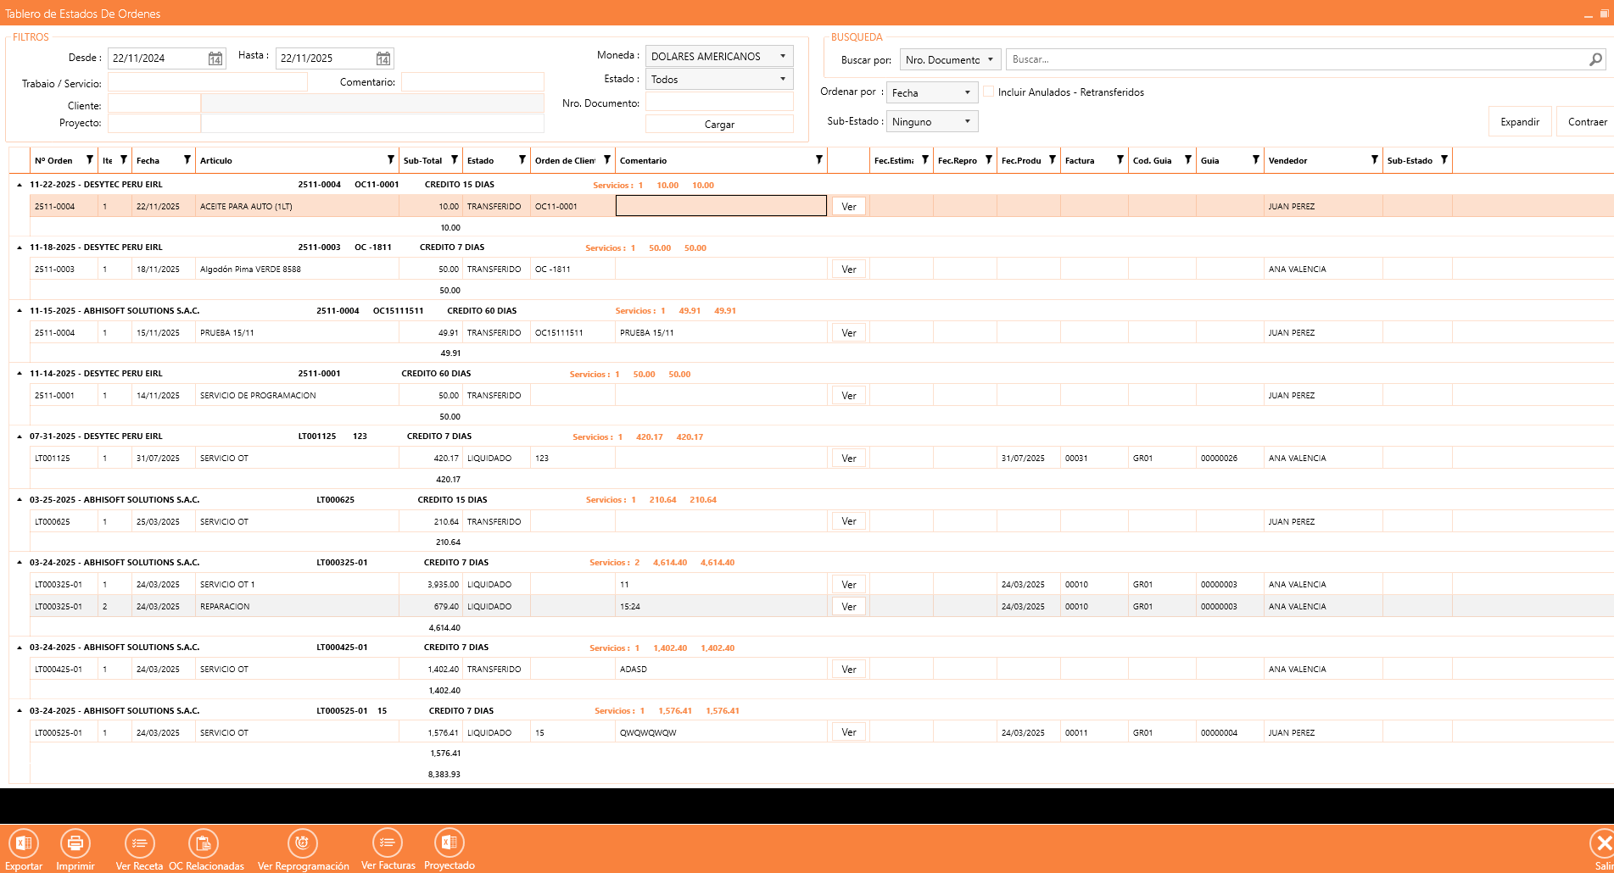1614x873 pixels.
Task: Click the Imprimir printer icon
Action: point(75,843)
